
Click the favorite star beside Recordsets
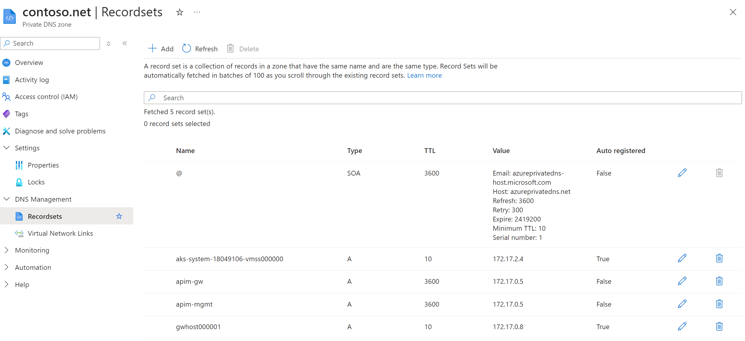[119, 216]
